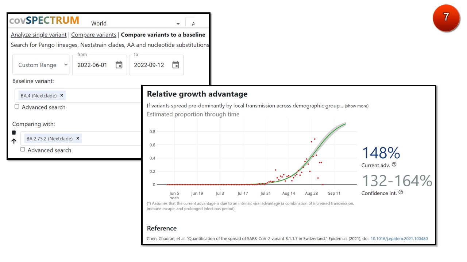Open the 'from' date calendar picker
Viewport: 467px width, 262px height.
point(119,65)
